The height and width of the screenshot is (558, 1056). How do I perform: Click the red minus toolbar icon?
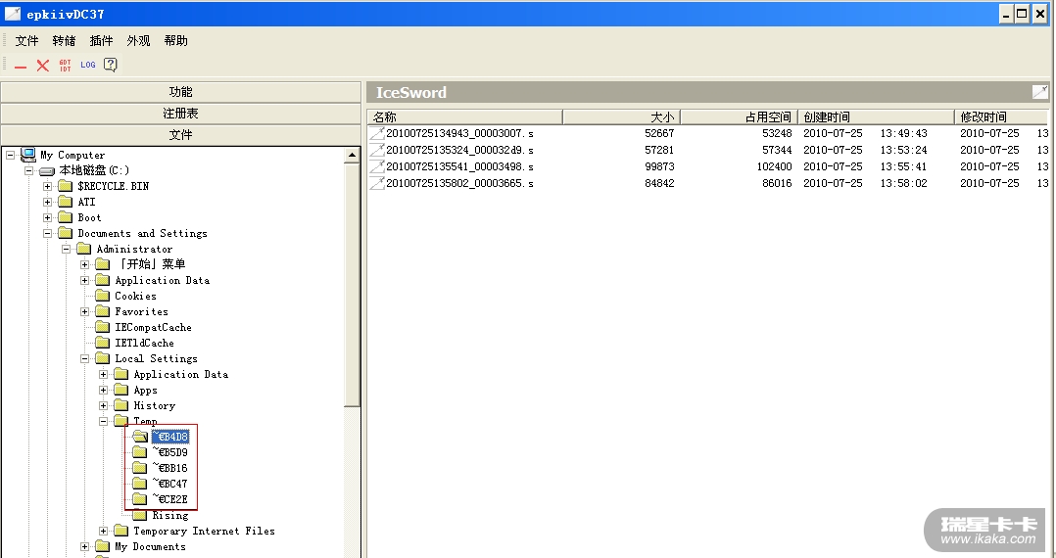point(21,66)
